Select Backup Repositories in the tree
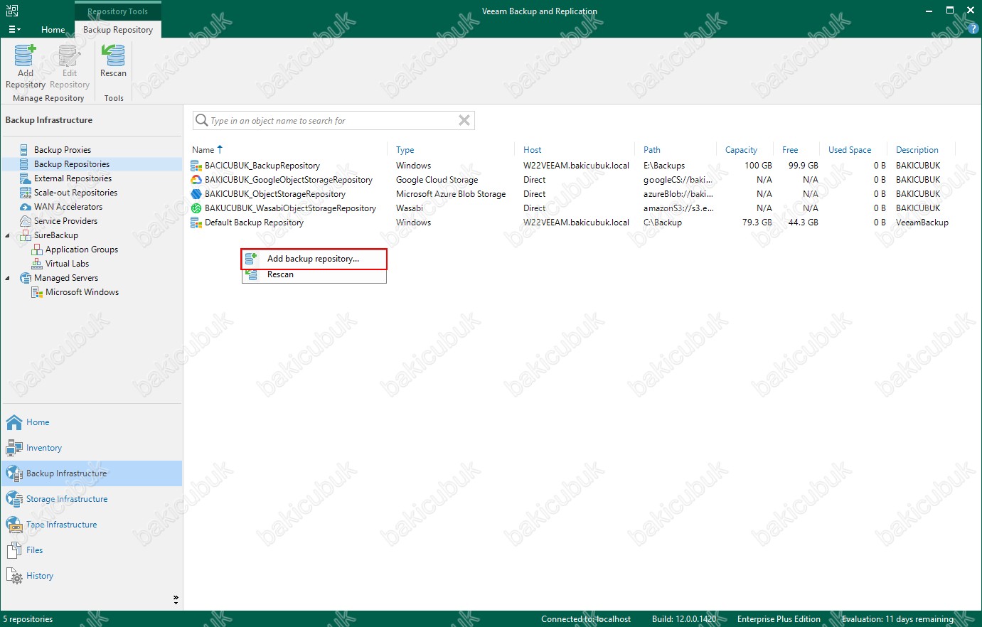This screenshot has width=982, height=627. pyautogui.click(x=71, y=164)
